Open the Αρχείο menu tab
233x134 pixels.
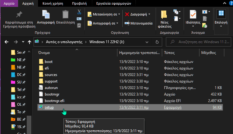pyautogui.click(x=9, y=3)
